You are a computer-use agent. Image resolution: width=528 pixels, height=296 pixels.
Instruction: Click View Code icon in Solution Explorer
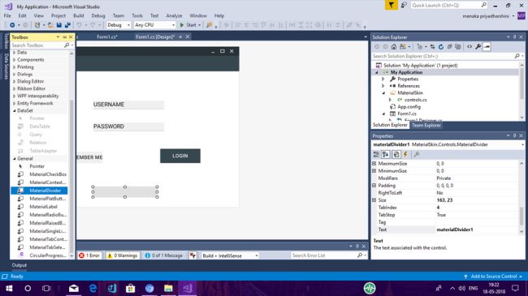(470, 47)
